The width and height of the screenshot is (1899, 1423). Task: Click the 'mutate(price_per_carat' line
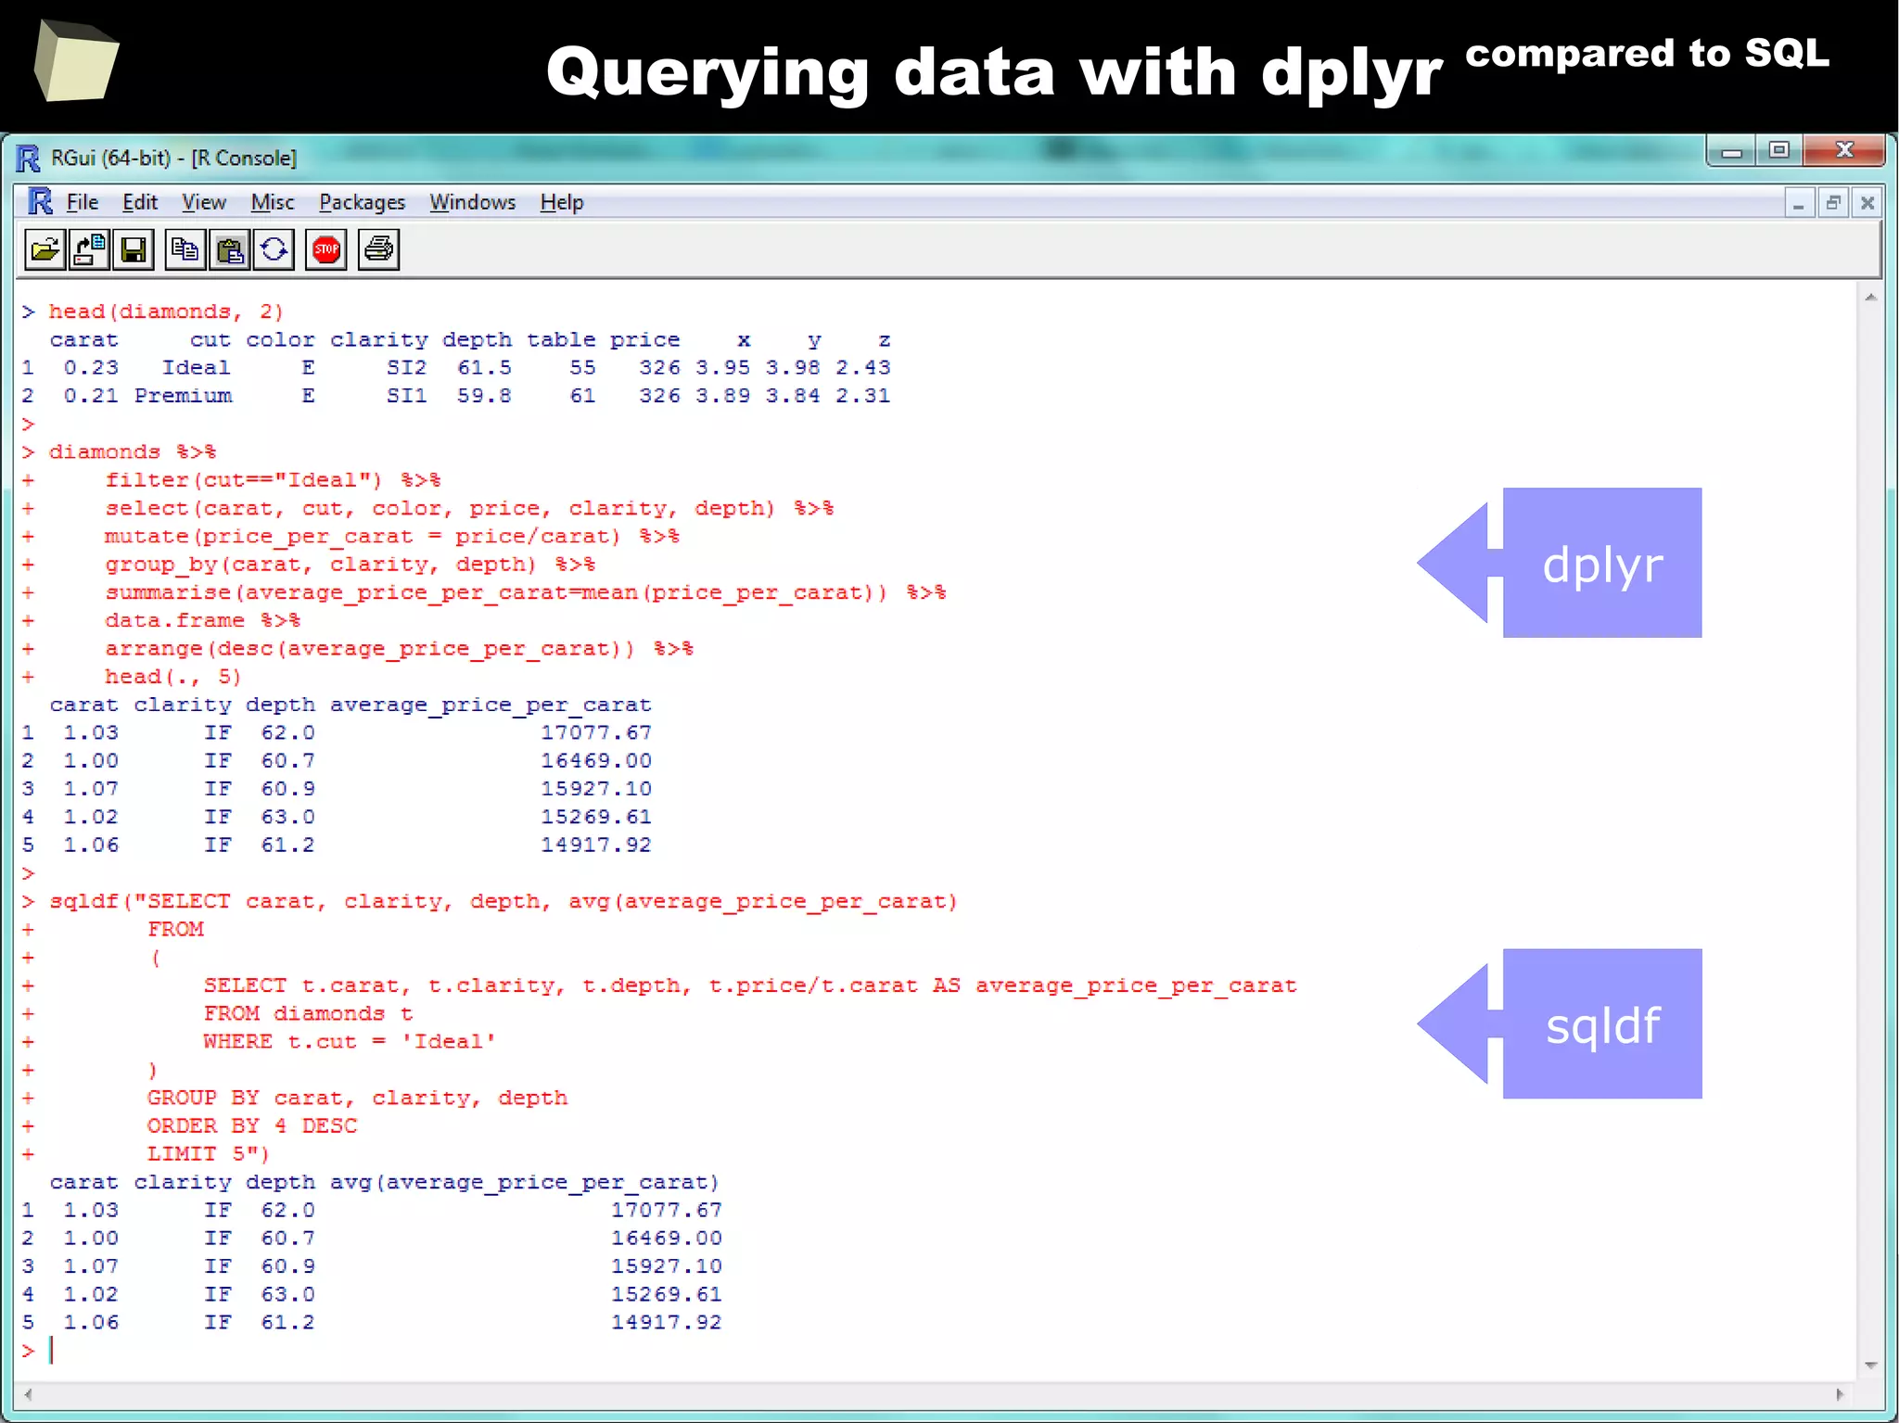click(392, 537)
